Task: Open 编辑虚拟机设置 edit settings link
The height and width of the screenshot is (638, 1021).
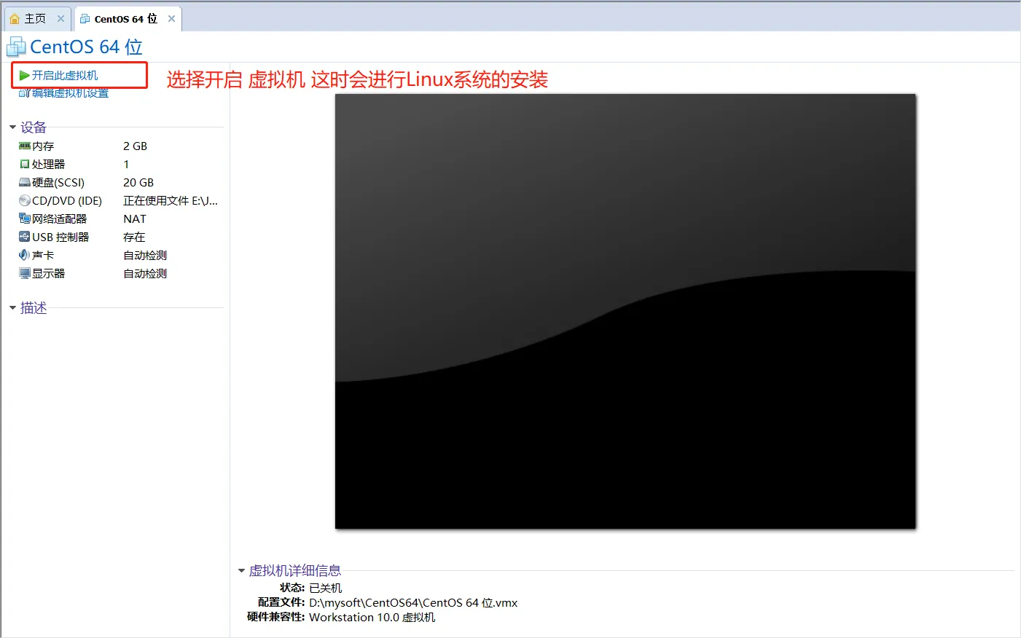Action: [70, 93]
